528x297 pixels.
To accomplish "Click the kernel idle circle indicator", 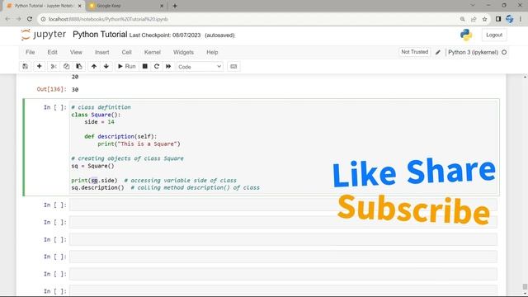I will 504,52.
